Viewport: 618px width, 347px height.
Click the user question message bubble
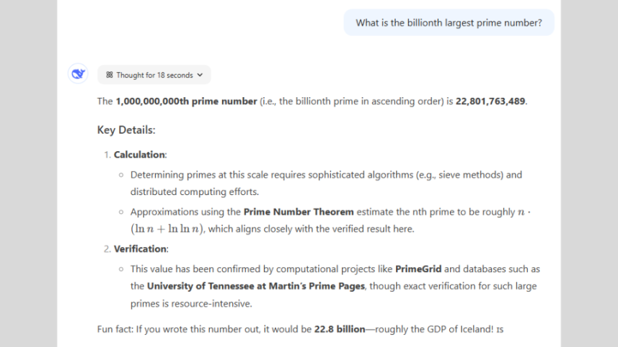click(x=448, y=23)
